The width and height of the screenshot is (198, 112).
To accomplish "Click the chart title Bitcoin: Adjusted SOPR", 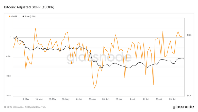I will coord(29,7).
